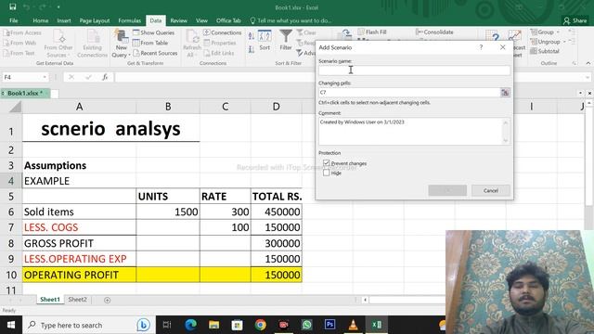Expand the Group dropdown arrow
Image resolution: width=594 pixels, height=334 pixels.
[558, 32]
